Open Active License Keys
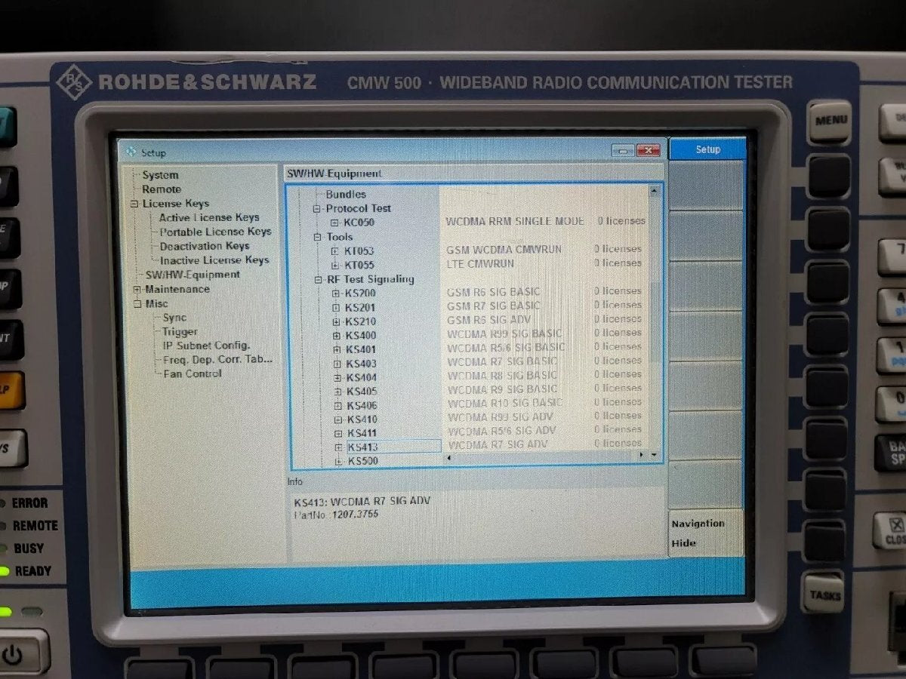This screenshot has height=679, width=906. (209, 217)
